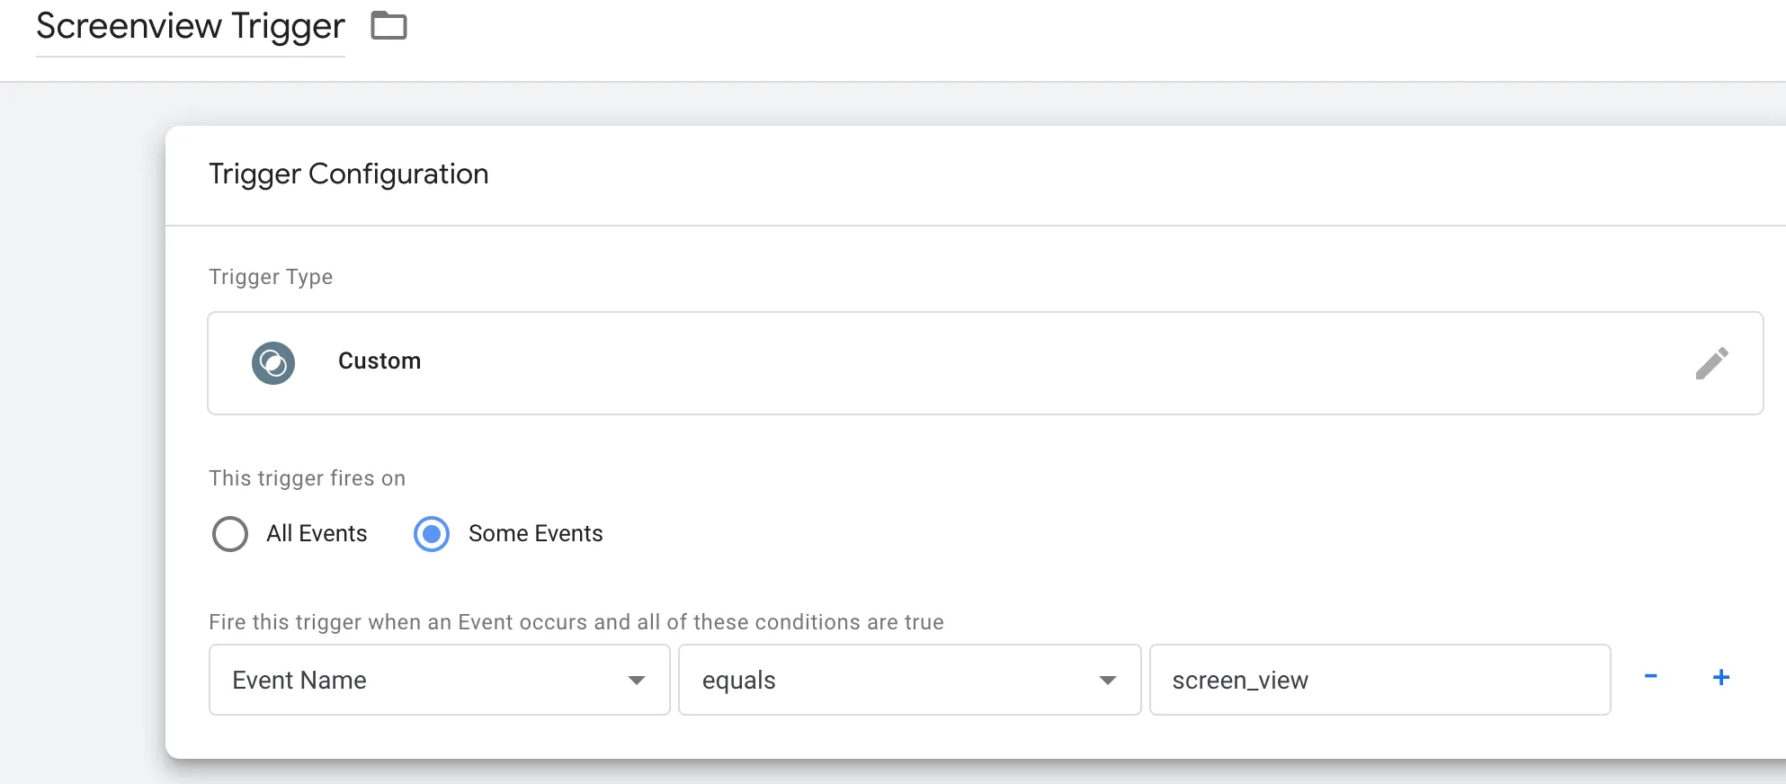
Task: Click the "Some Events" label text
Action: tap(535, 534)
